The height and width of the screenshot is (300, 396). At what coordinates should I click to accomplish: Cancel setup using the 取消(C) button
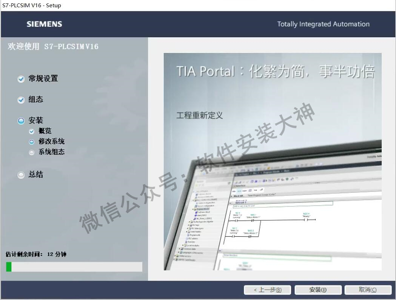(x=368, y=290)
